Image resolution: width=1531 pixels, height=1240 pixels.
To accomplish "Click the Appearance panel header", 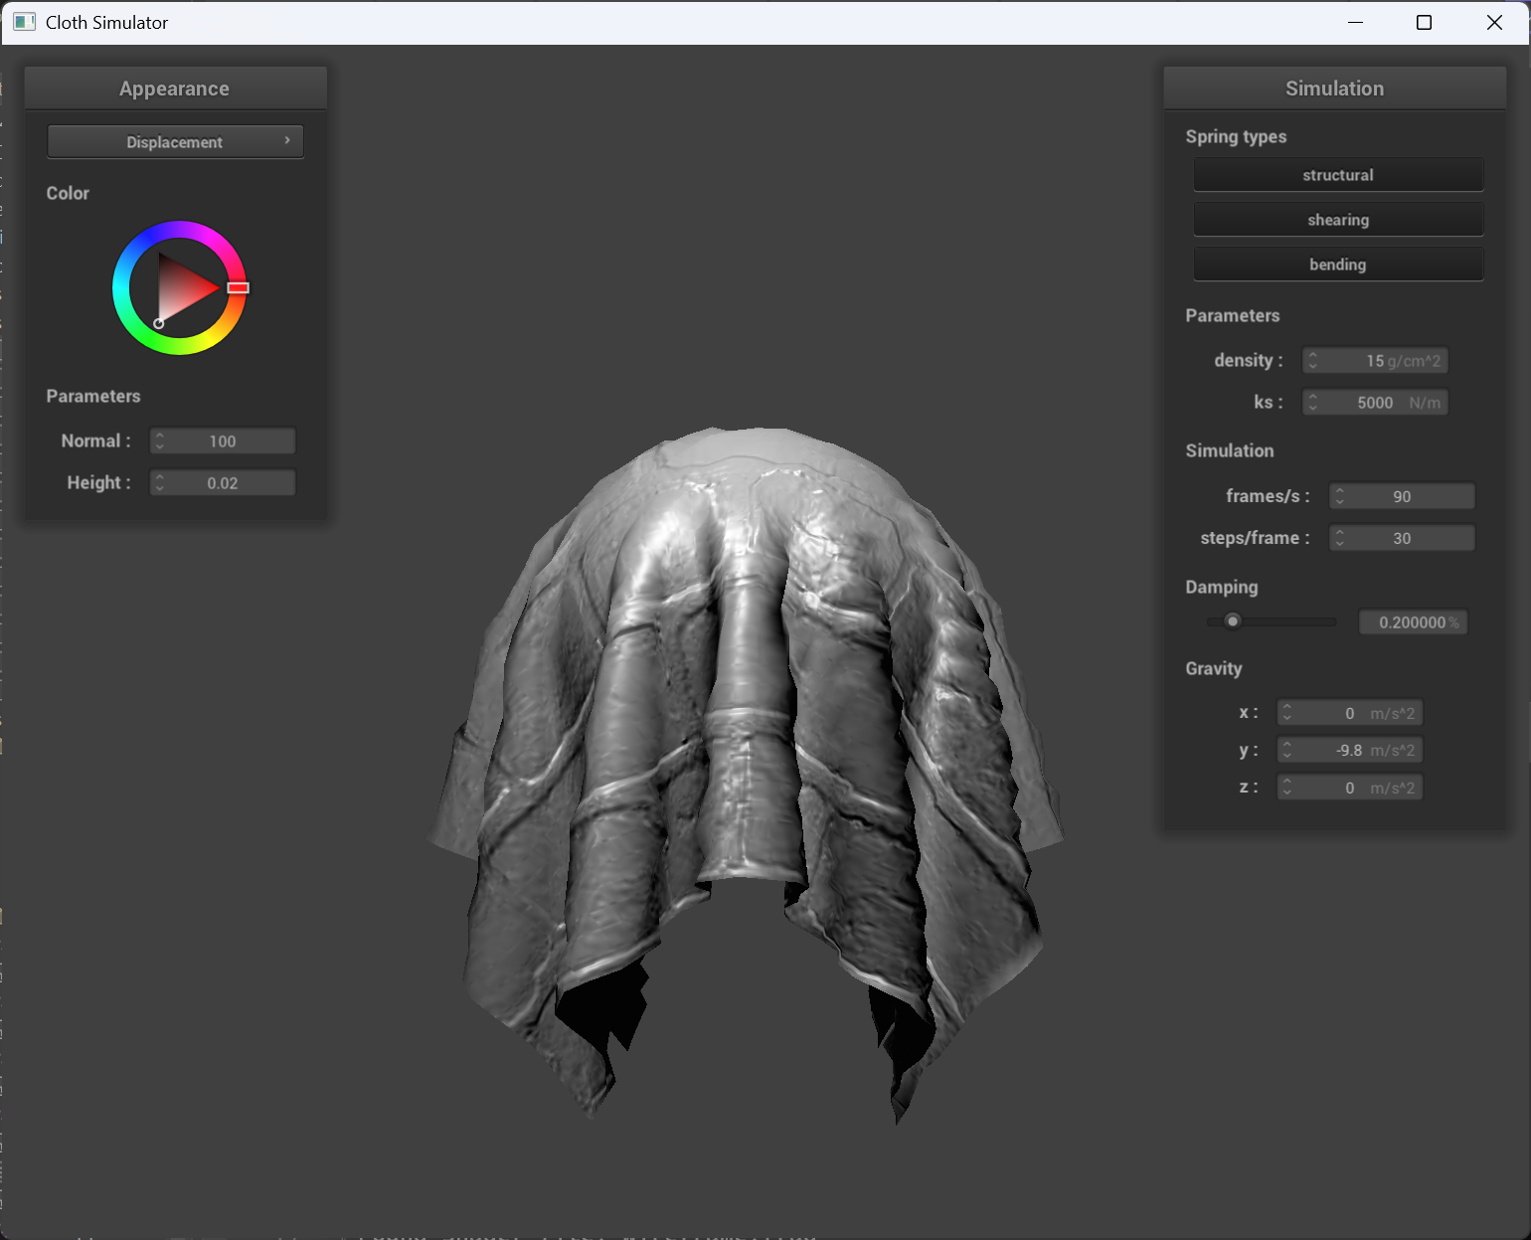I will coord(175,89).
